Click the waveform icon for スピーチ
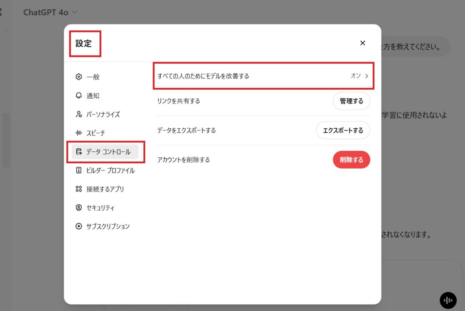This screenshot has width=465, height=311. pyautogui.click(x=79, y=133)
